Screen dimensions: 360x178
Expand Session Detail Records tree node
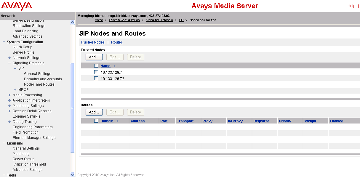coord(9,111)
